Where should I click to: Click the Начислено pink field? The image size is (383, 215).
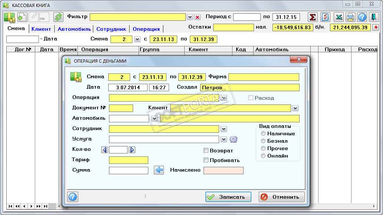224,170
